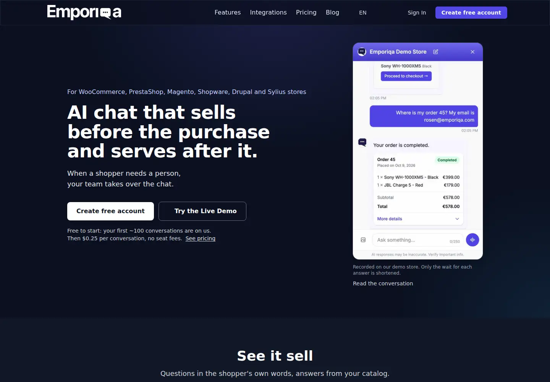The width and height of the screenshot is (550, 382).
Task: Click the voice input waveform button
Action: click(472, 240)
